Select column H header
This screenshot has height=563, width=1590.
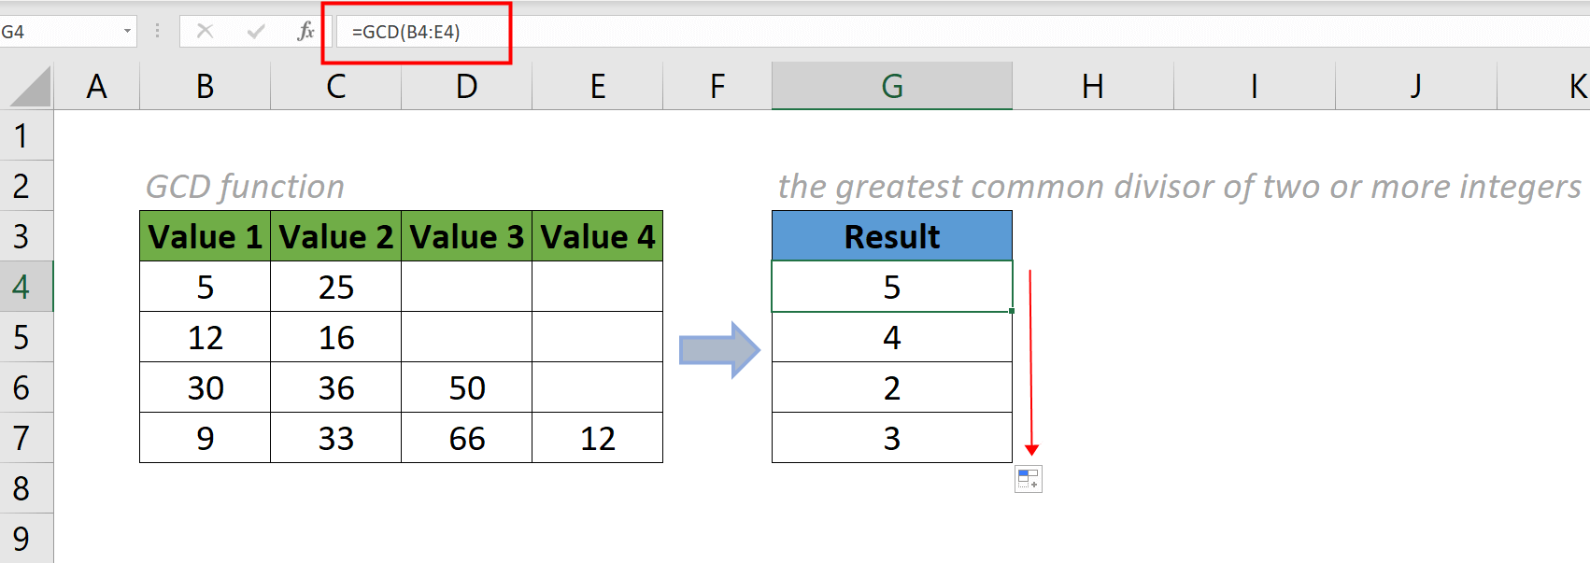1093,87
